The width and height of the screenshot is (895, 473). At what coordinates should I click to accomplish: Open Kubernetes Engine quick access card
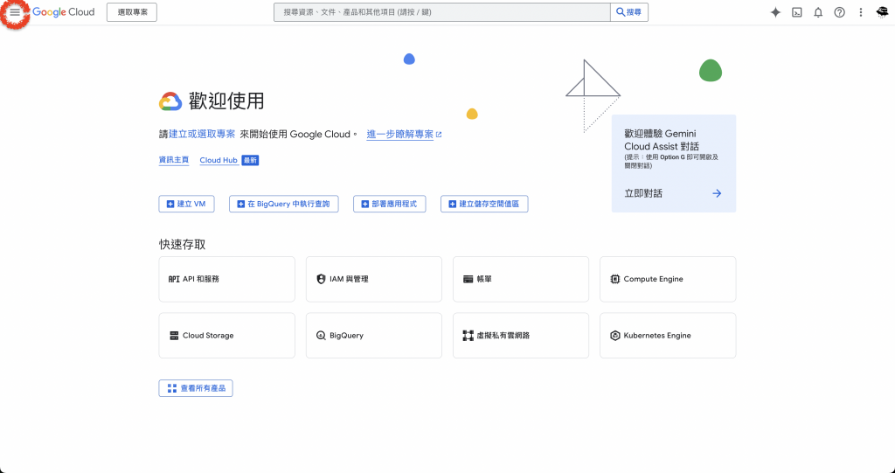(x=668, y=336)
